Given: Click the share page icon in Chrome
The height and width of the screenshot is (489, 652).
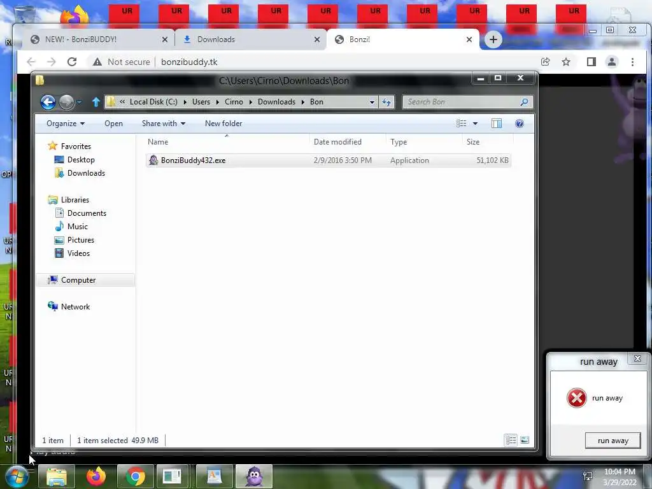Looking at the screenshot, I should [545, 62].
